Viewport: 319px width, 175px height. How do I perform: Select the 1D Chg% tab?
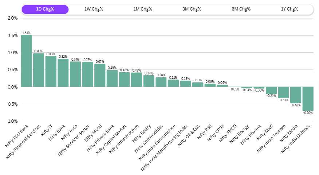[45, 9]
